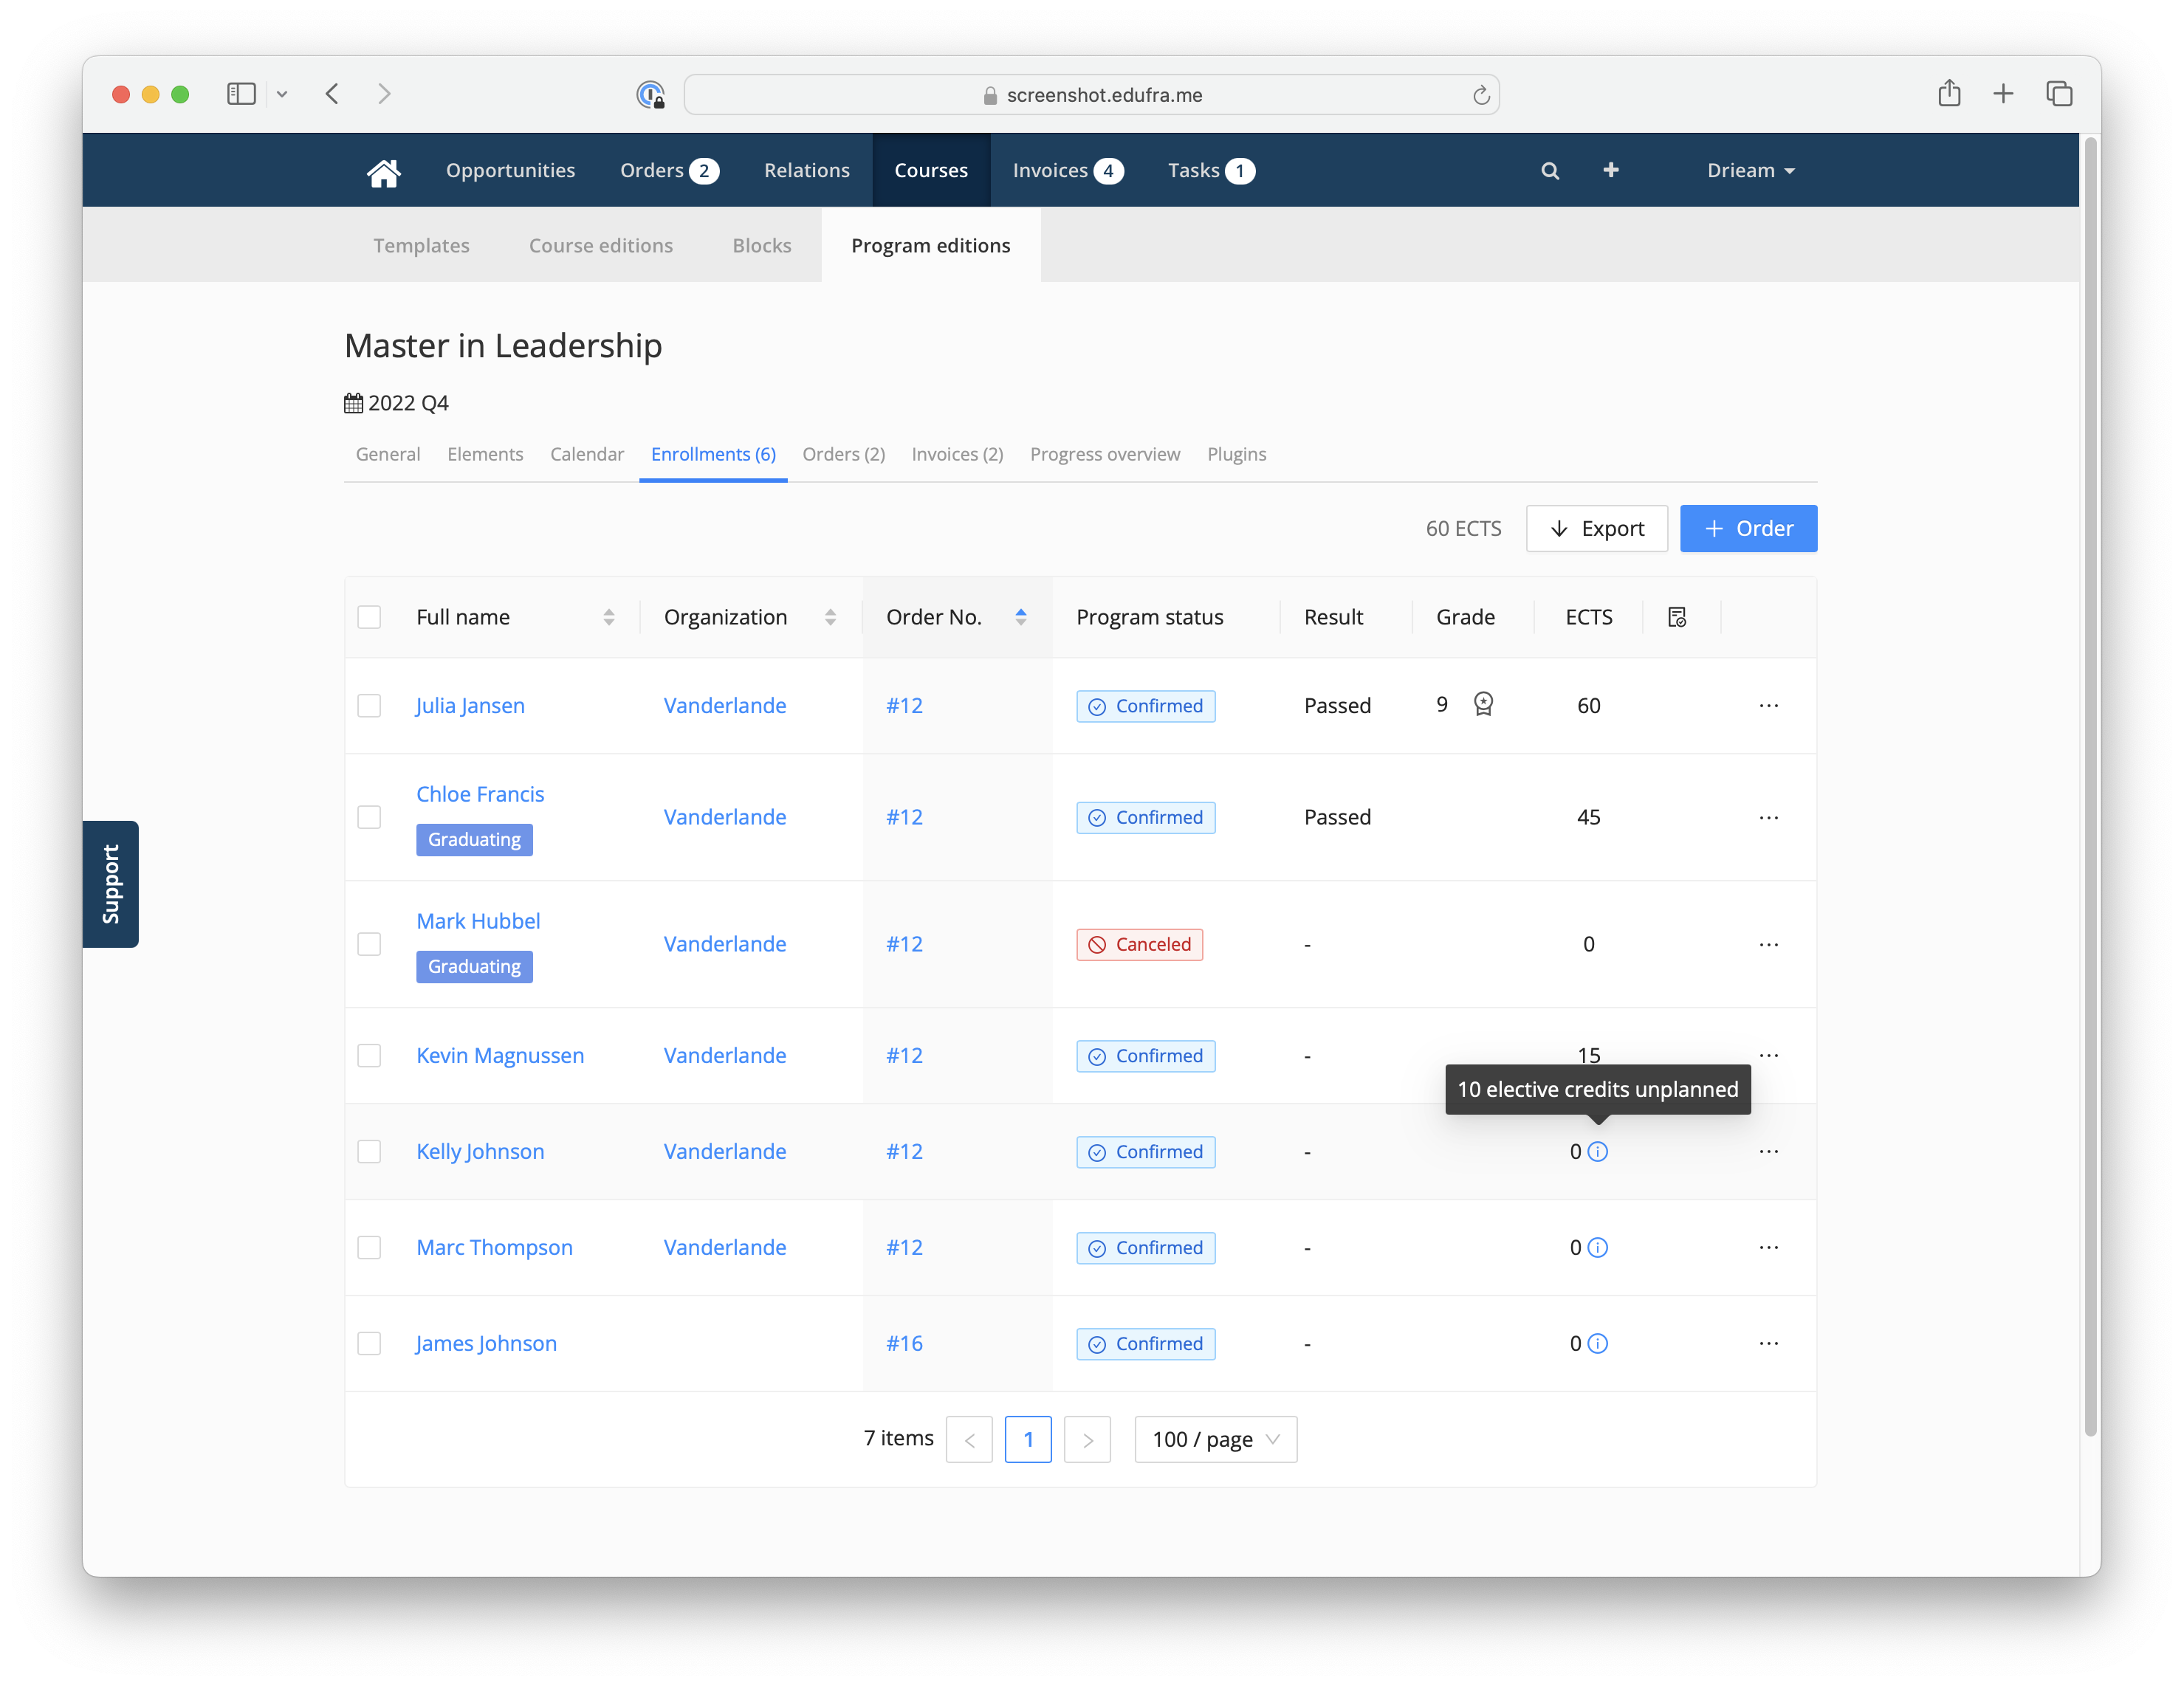Show the tab overview icon

tap(2059, 94)
